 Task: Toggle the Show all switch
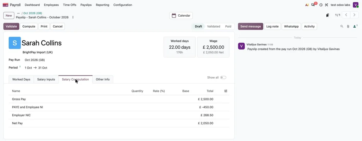coord(223,78)
